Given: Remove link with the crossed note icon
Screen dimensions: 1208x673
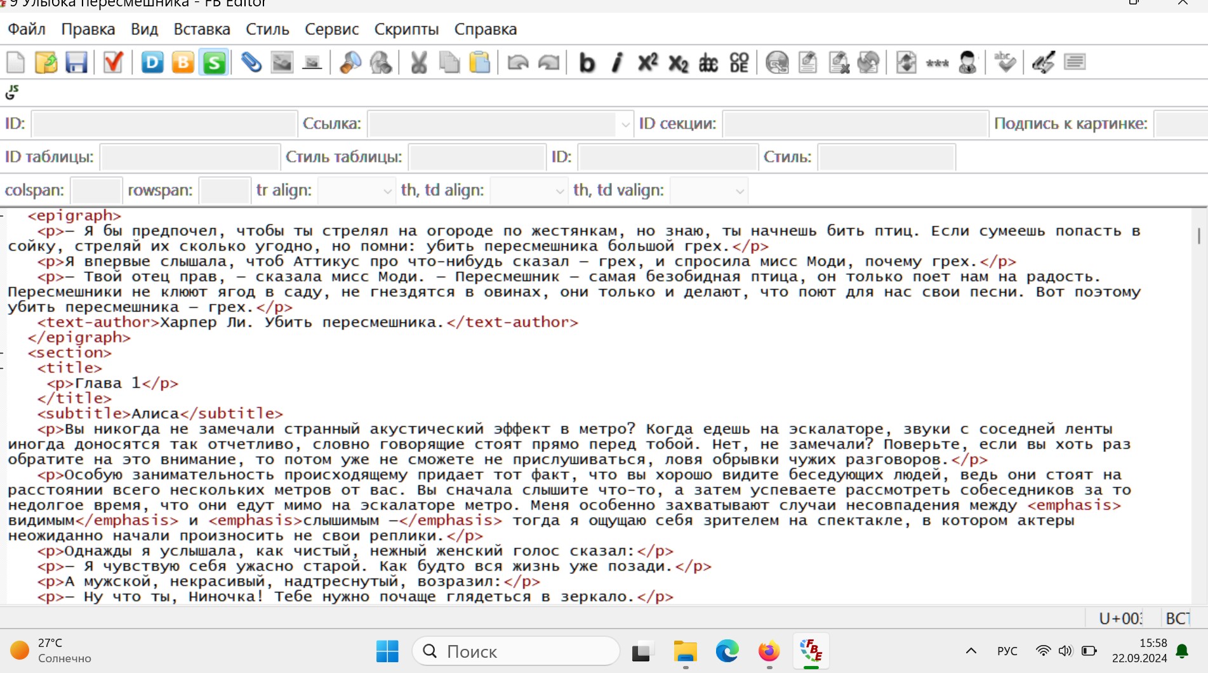Looking at the screenshot, I should click(x=839, y=62).
